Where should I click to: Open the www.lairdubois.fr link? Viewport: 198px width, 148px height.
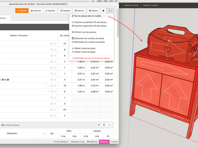61,142
